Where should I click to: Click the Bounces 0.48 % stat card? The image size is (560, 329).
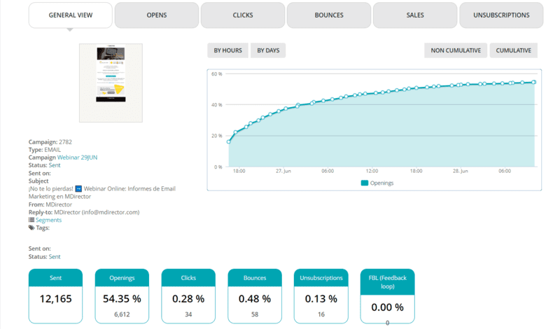tap(255, 296)
